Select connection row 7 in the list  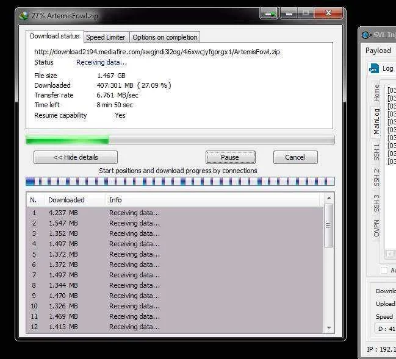click(x=175, y=275)
